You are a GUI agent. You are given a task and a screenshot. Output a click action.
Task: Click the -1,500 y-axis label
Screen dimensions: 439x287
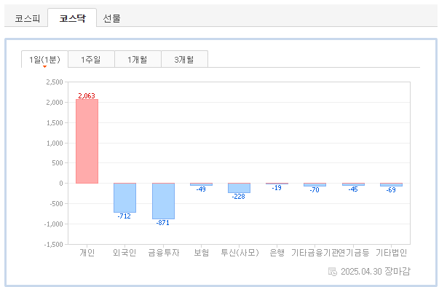point(53,245)
